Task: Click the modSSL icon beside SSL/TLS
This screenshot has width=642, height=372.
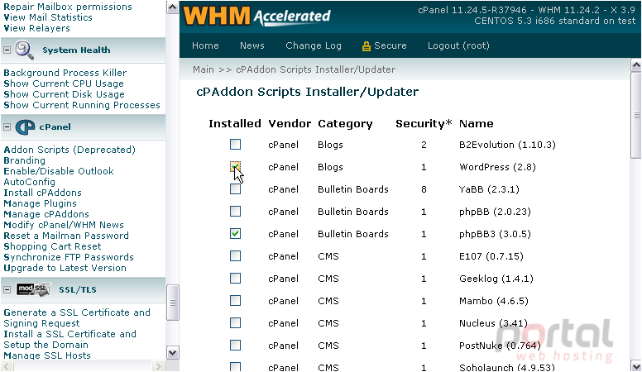Action: click(x=34, y=289)
